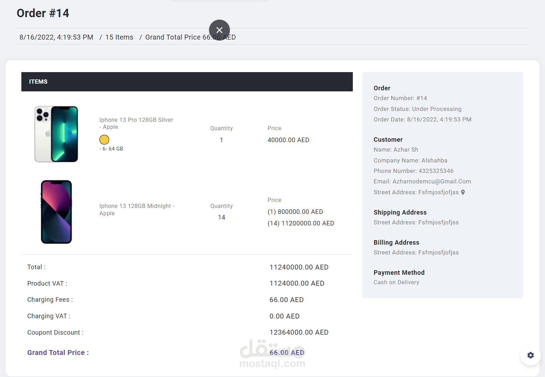
Task: Click the phone number 4325325346
Action: (x=413, y=171)
